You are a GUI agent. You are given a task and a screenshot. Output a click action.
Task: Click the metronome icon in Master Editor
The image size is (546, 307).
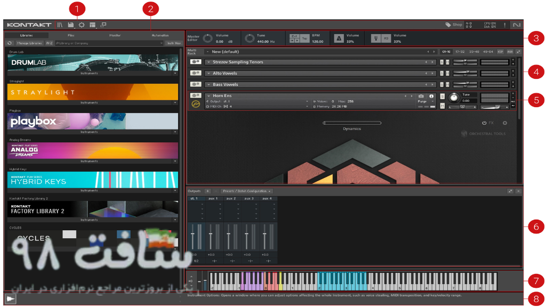point(339,38)
